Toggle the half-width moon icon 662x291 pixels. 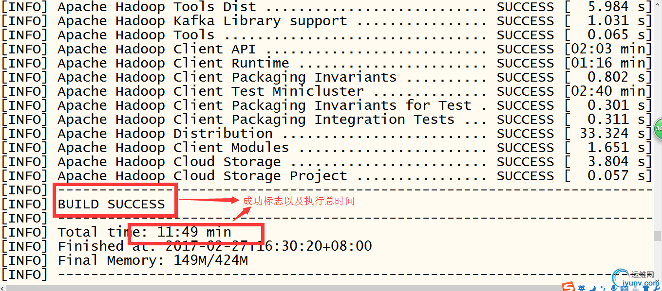pyautogui.click(x=593, y=288)
